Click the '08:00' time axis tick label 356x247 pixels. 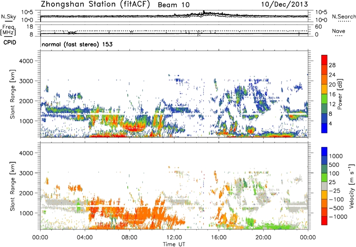[x=129, y=238]
